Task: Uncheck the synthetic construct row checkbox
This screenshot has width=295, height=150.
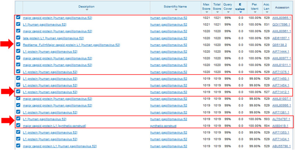Action: tap(18, 125)
